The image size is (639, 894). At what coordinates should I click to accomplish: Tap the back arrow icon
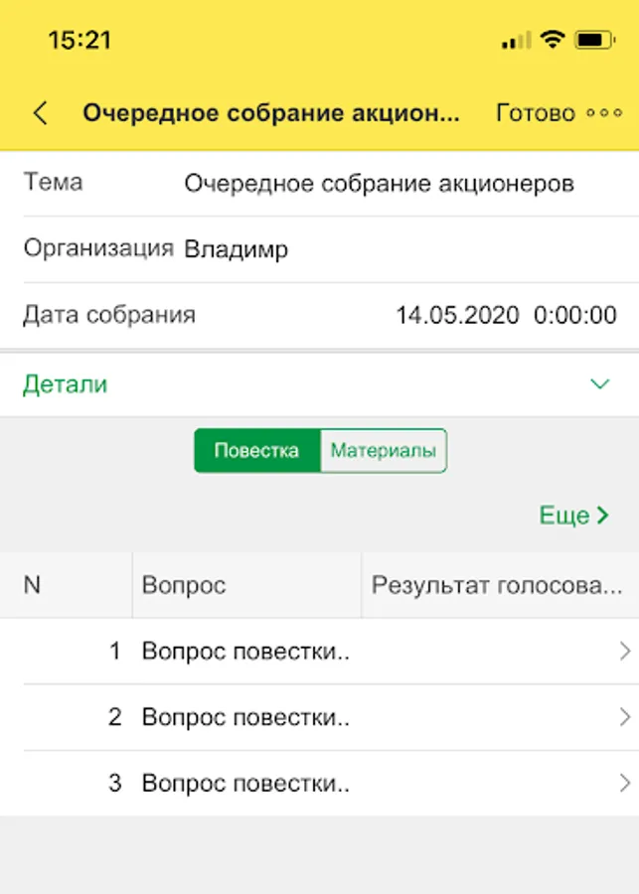coord(40,113)
